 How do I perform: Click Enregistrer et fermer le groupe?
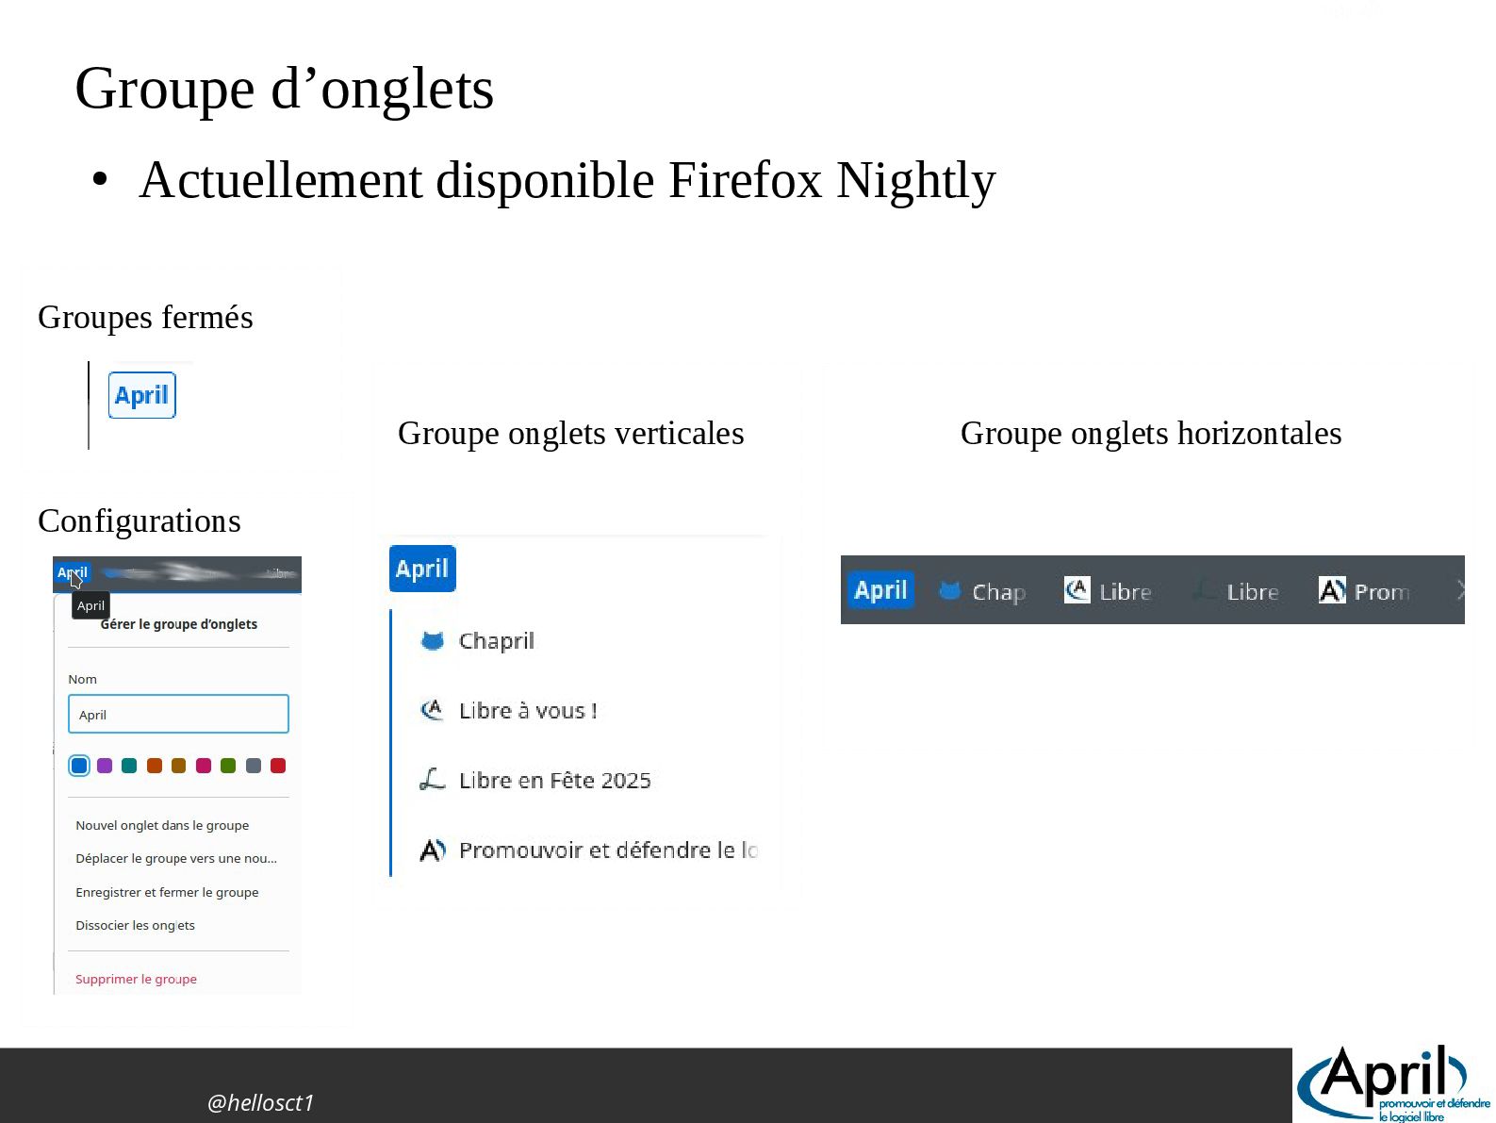[x=167, y=892]
